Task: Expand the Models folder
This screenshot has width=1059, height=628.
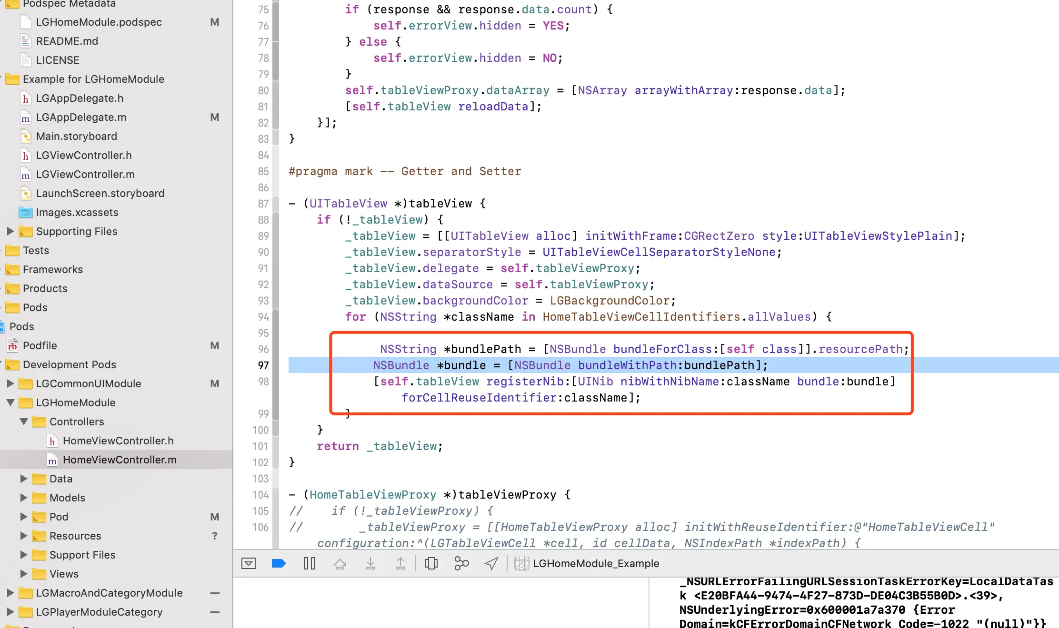Action: pos(23,498)
